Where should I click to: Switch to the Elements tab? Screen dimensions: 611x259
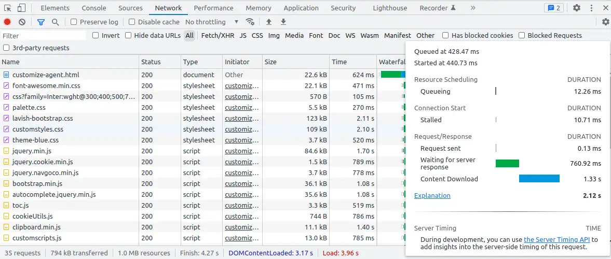55,8
